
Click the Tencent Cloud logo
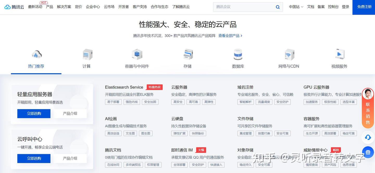point(14,7)
